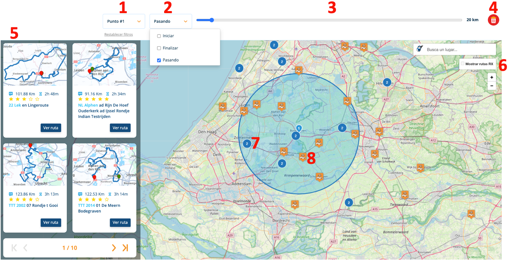Click the 123.86 Km distance text

(x=25, y=194)
